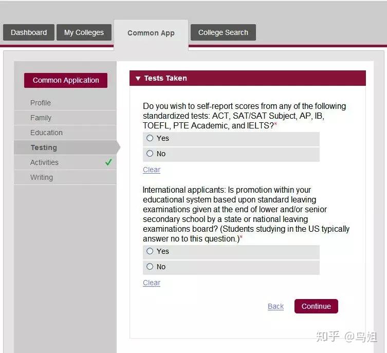The image size is (387, 353).
Task: Open the Profile section in sidebar
Action: [41, 103]
